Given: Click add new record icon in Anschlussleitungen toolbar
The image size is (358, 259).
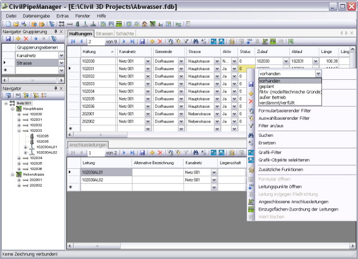Looking at the screenshot, I should point(152,153).
